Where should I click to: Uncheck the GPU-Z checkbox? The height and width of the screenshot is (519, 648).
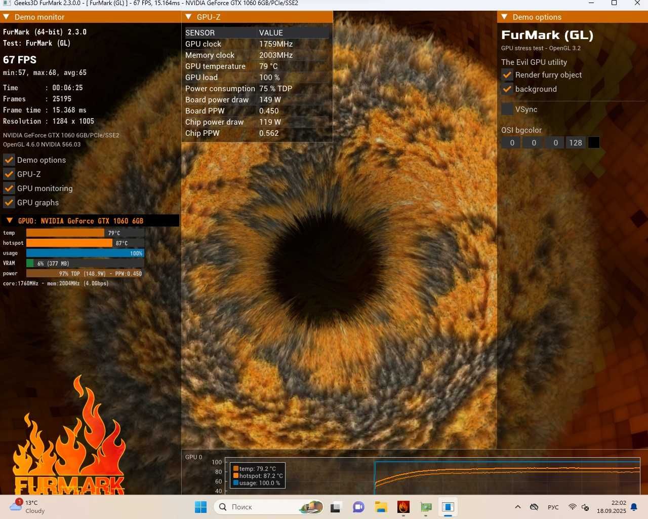(9, 174)
